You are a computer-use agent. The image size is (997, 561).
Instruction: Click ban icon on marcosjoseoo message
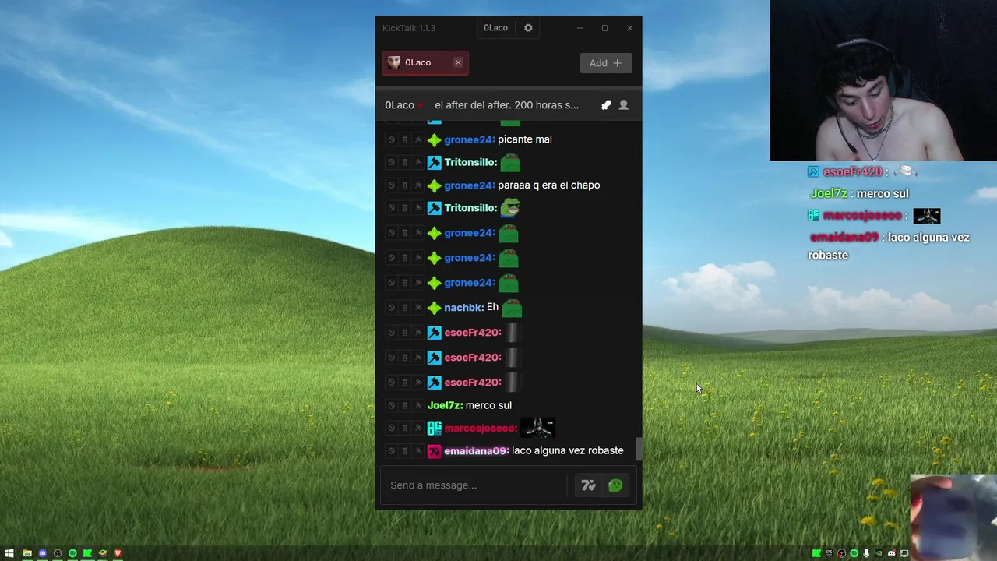(391, 428)
